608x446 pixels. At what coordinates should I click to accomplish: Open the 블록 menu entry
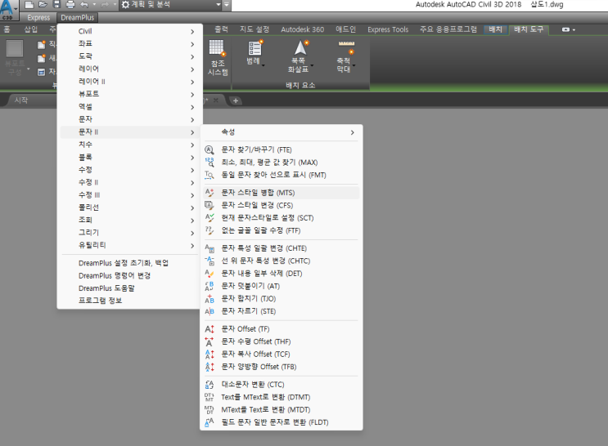click(x=130, y=157)
